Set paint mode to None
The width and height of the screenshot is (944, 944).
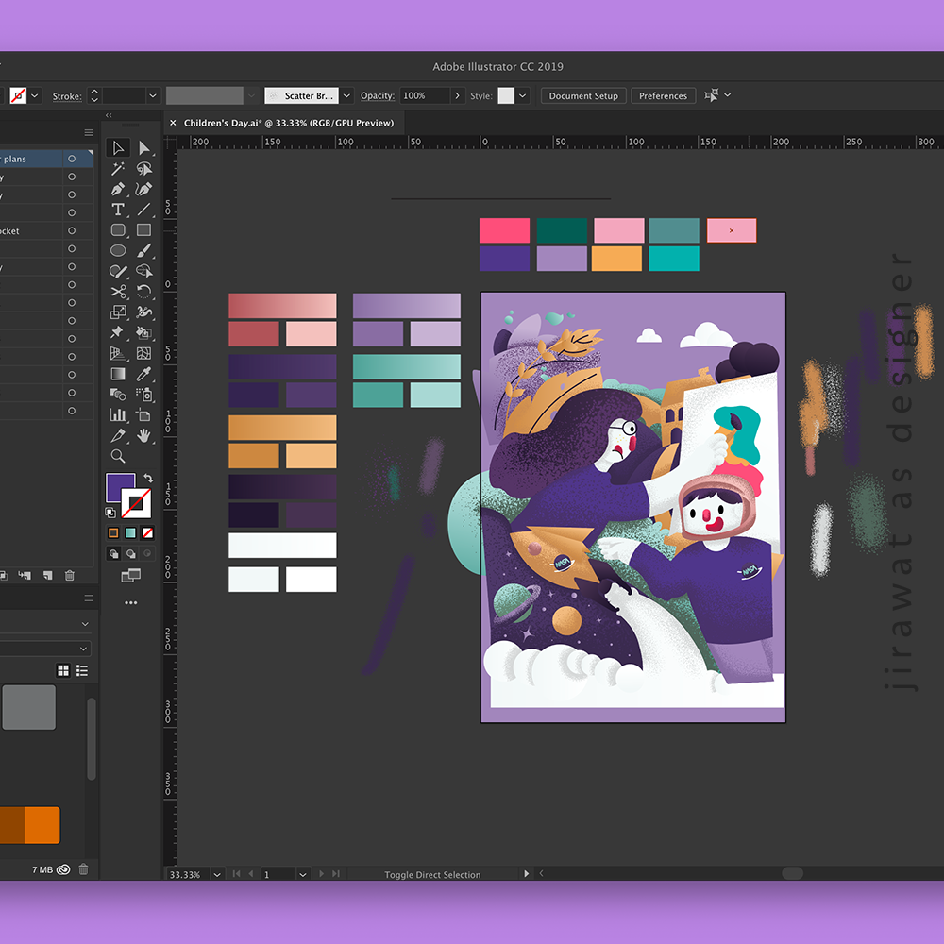(147, 532)
